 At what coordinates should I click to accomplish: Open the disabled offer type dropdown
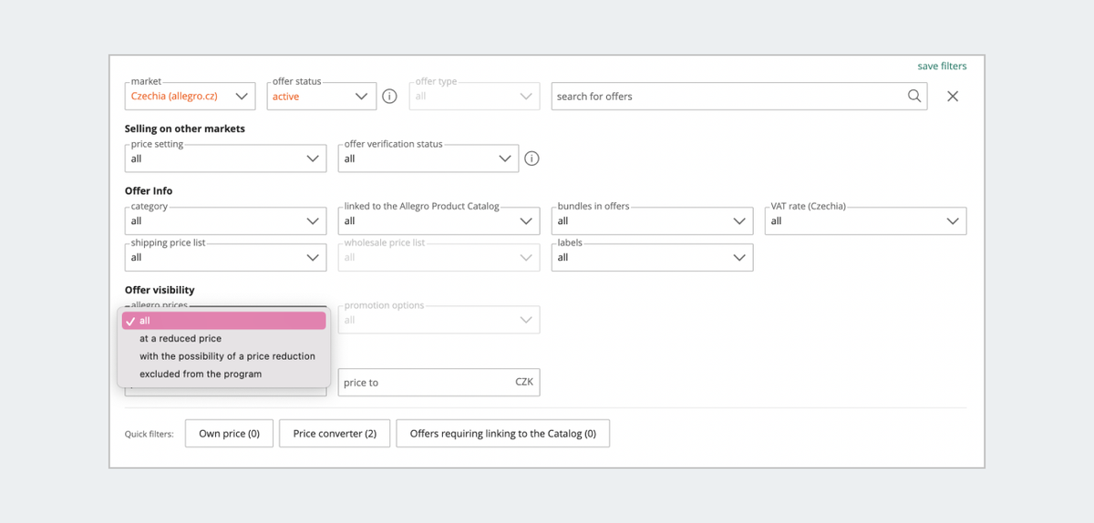[474, 97]
